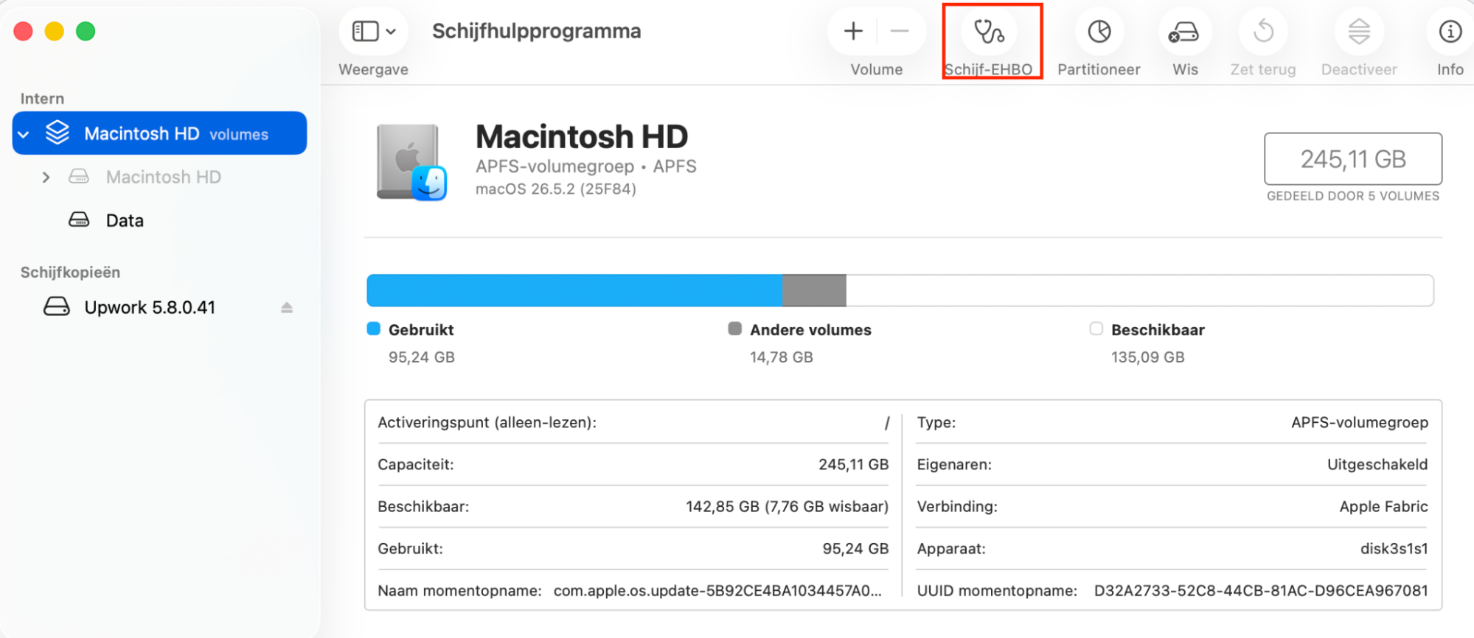Screen dimensions: 1474x638
Task: Click the grey Andere volumes bar segment
Action: click(x=814, y=290)
